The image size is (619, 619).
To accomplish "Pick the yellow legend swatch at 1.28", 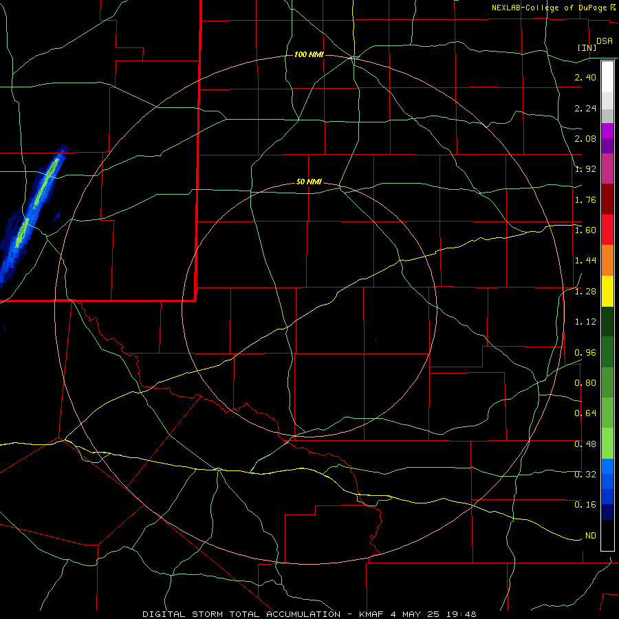I will pyautogui.click(x=607, y=291).
